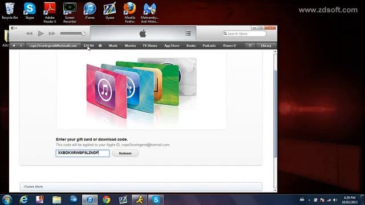Open Gyazo desktop shortcut
Image resolution: width=365 pixels, height=205 pixels.
pos(109,11)
